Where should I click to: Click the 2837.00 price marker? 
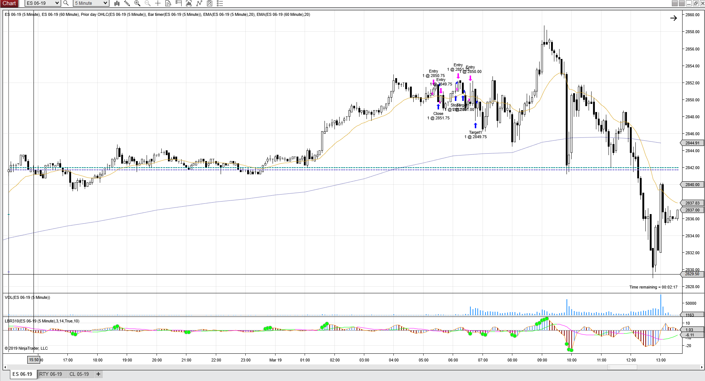coord(692,210)
